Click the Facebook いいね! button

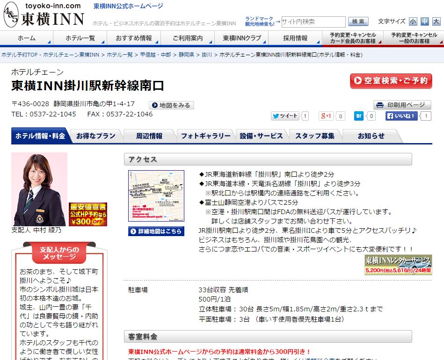coord(401,116)
